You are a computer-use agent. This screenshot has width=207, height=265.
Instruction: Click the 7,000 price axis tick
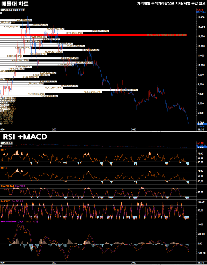click(201, 94)
